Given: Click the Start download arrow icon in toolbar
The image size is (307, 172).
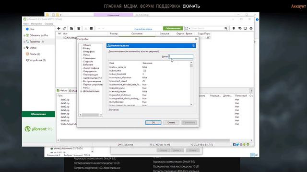Looking at the screenshot, I should [x=86, y=29].
